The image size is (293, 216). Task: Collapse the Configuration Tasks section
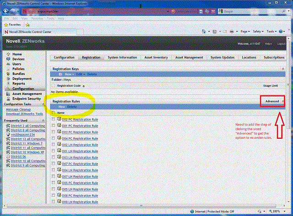[x=43, y=104]
